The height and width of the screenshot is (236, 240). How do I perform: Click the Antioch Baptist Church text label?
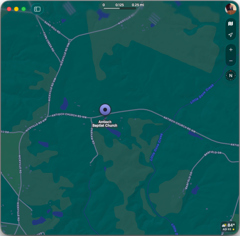[x=105, y=124]
